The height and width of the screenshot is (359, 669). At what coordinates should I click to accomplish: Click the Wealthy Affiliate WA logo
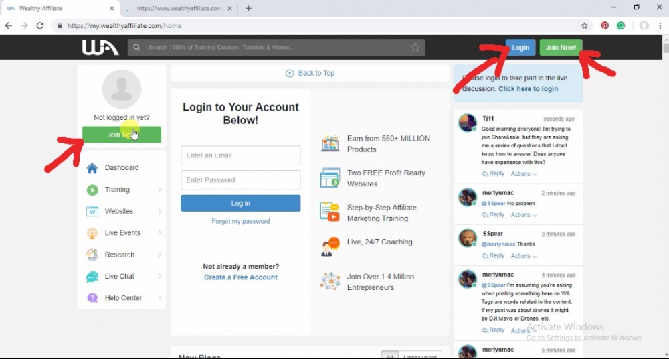pos(100,47)
